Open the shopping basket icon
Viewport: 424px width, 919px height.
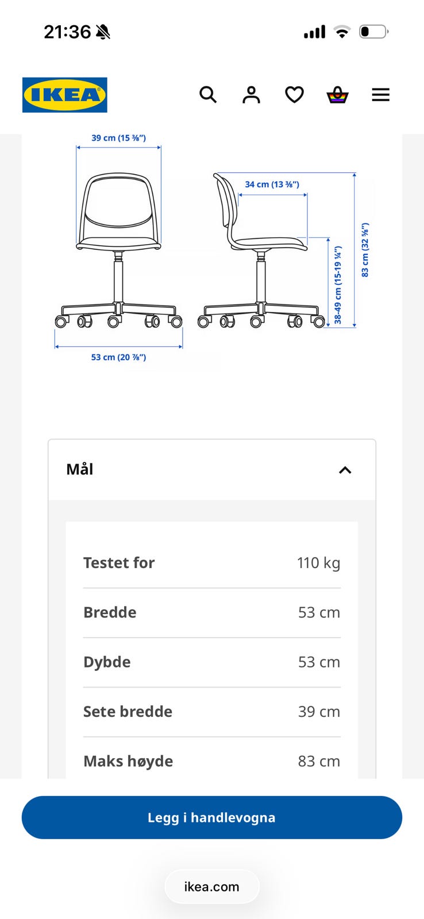point(338,95)
